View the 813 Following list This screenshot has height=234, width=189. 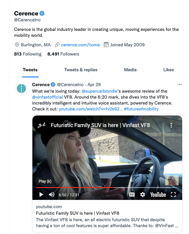click(28, 54)
